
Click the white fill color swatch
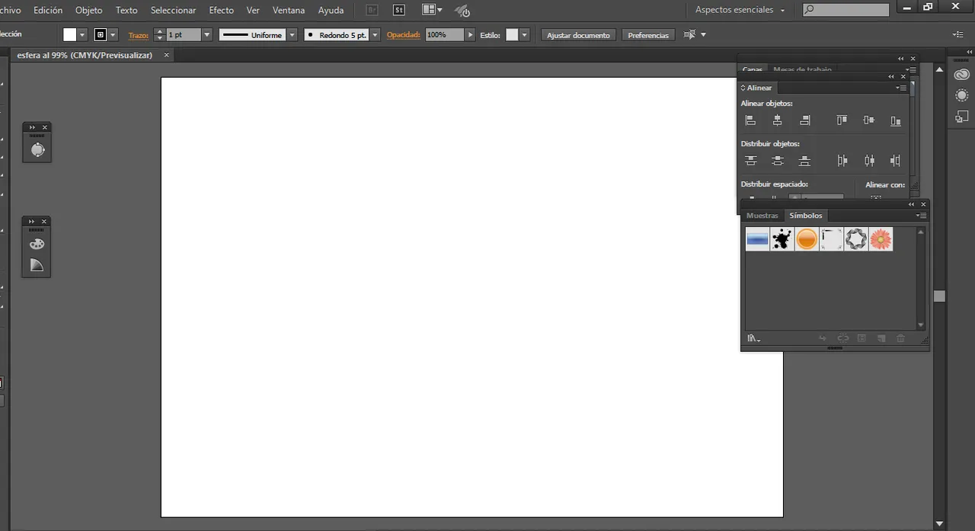(x=70, y=35)
